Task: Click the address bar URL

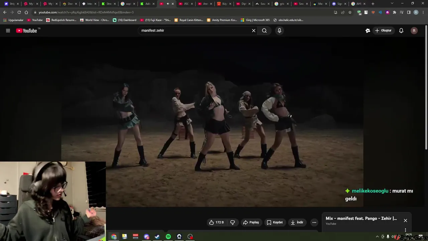Action: [86, 12]
